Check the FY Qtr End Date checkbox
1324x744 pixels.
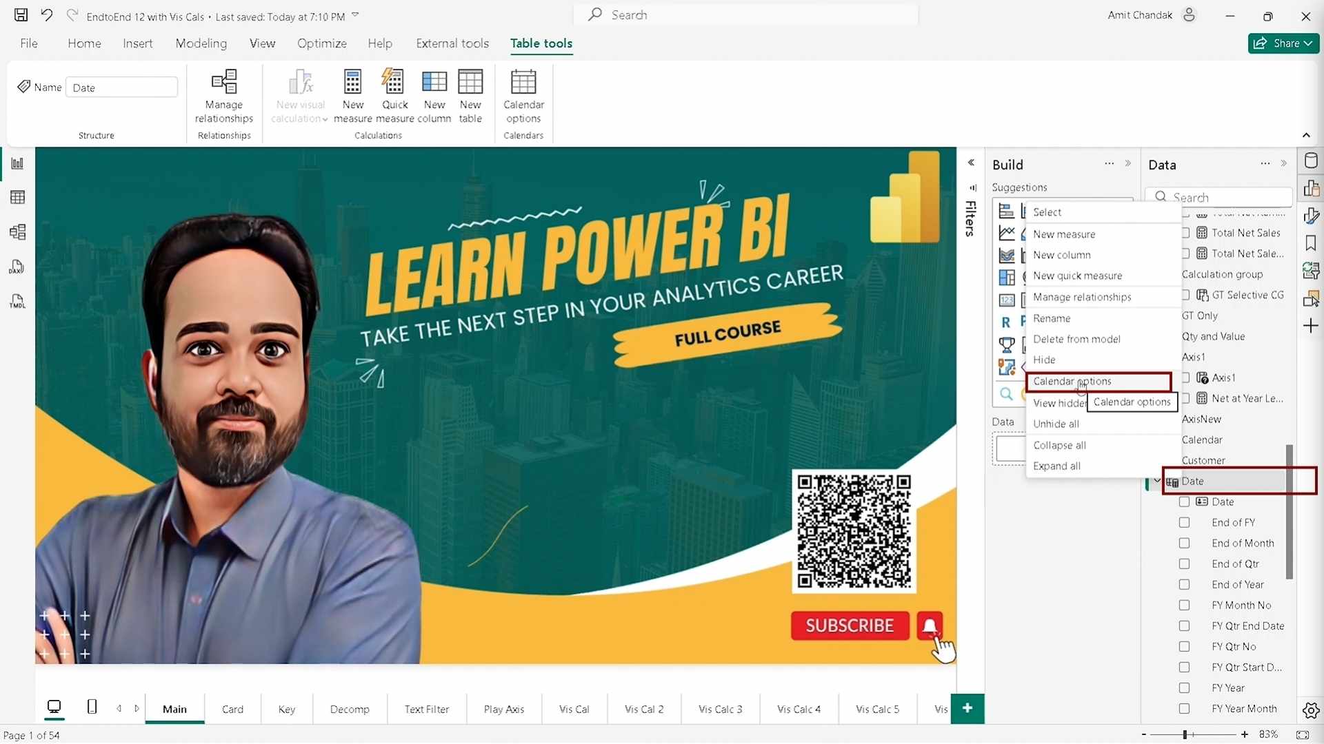click(1185, 626)
